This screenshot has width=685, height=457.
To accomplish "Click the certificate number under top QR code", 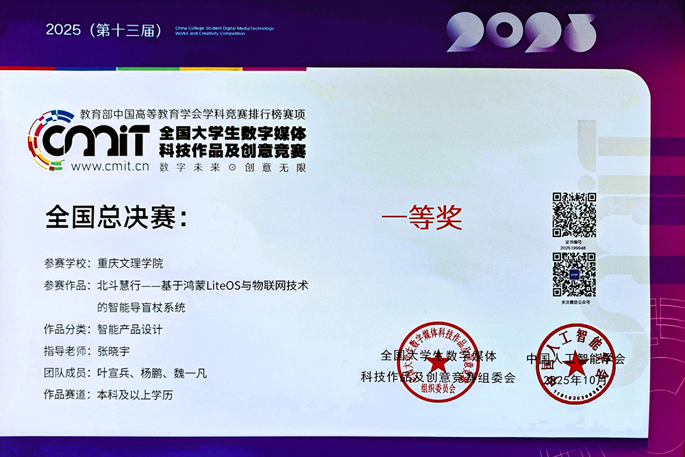I will point(573,246).
